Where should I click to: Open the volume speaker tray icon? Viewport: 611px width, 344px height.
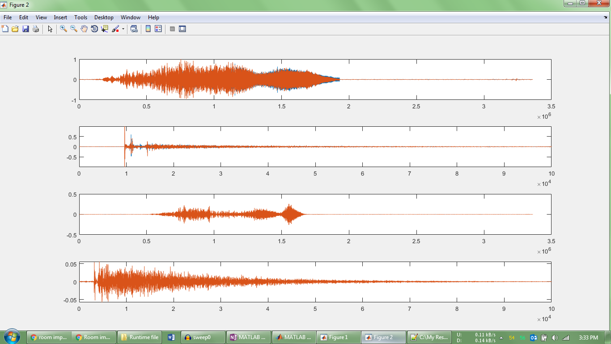(x=555, y=337)
